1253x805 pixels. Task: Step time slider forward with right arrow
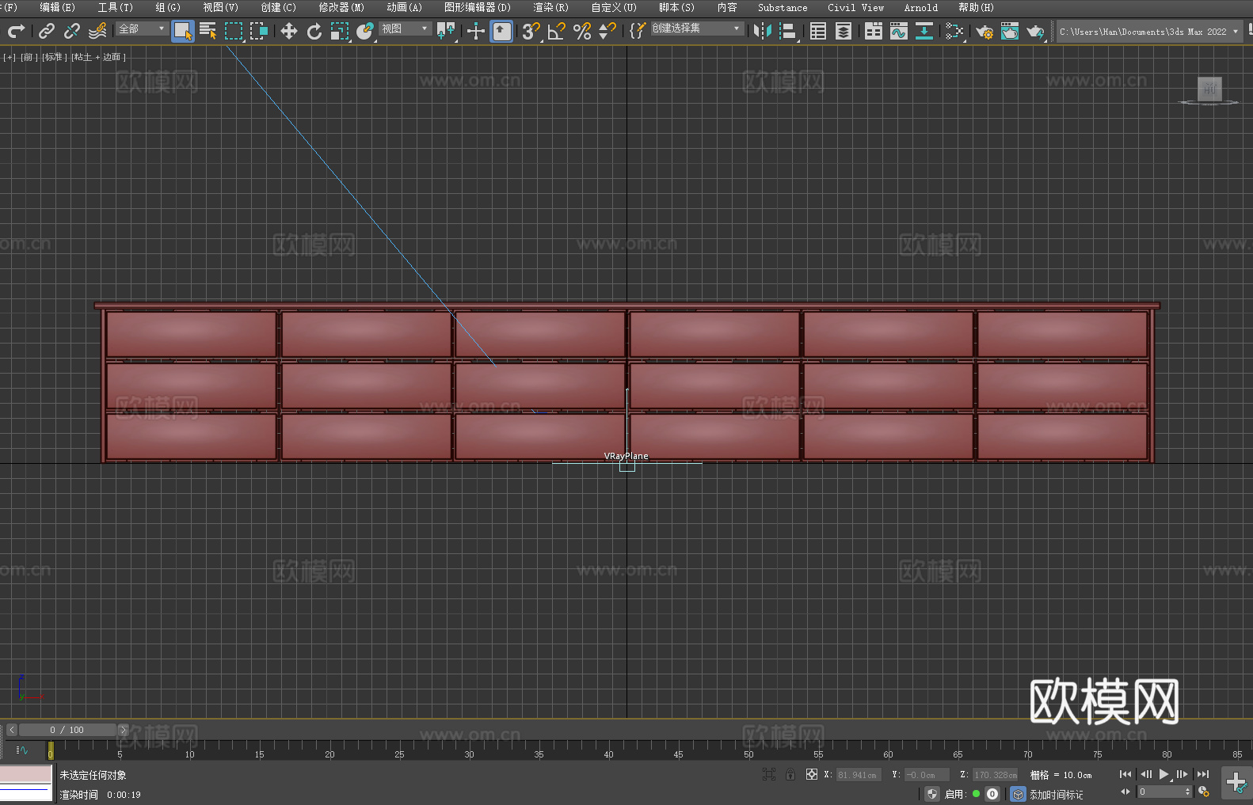click(123, 730)
